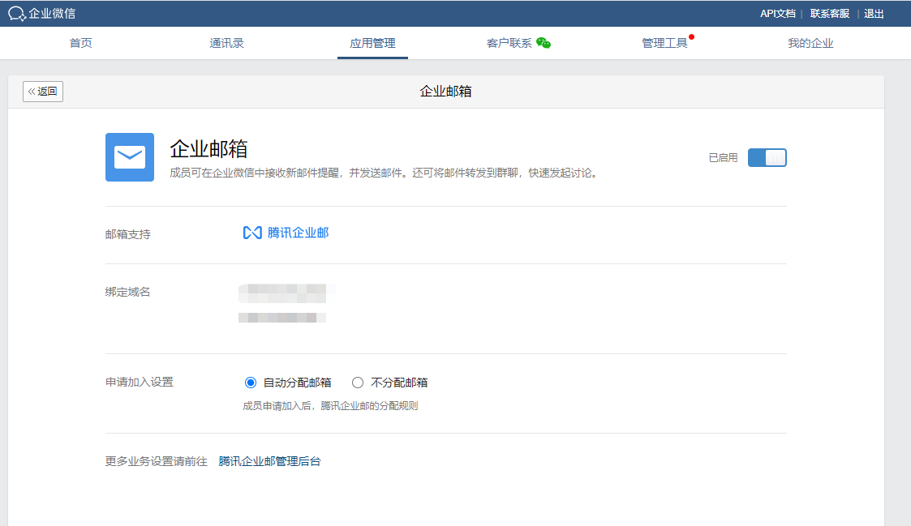The height and width of the screenshot is (526, 911).
Task: Click the blue envelope mail app icon
Action: 130,157
